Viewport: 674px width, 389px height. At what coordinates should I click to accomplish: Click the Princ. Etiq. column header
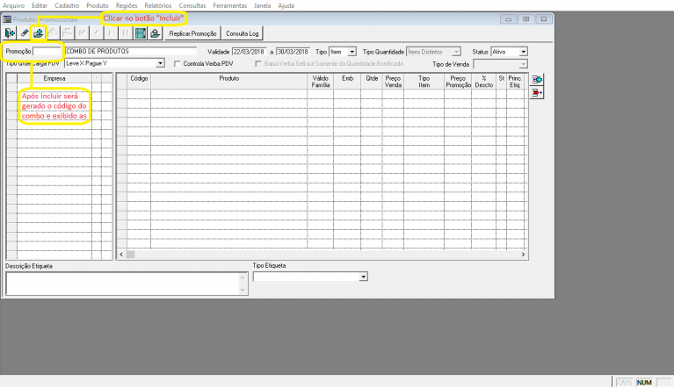(516, 82)
